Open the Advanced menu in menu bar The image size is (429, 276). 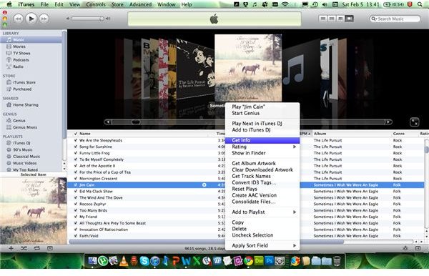tap(140, 4)
